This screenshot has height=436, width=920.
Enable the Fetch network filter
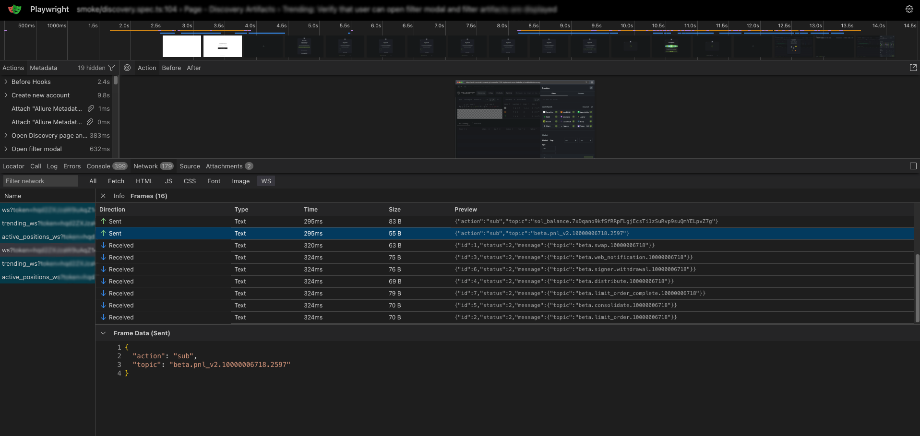click(x=116, y=181)
